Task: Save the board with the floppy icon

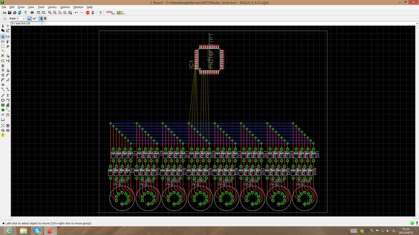Action: tap(9, 13)
